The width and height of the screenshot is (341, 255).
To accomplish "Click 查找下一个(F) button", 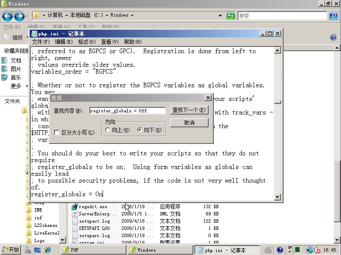I will point(189,110).
